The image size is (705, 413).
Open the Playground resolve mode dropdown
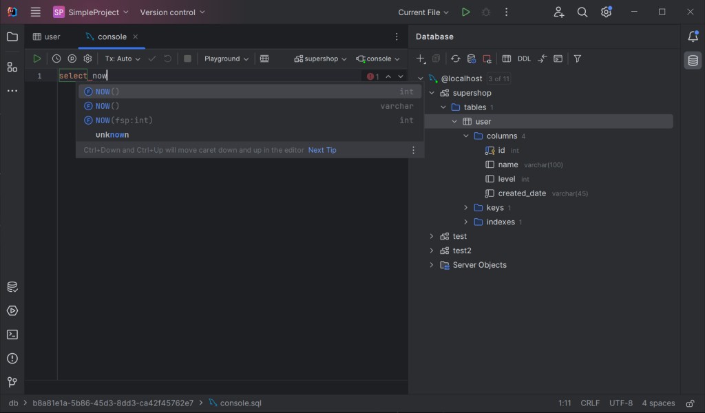coord(226,59)
